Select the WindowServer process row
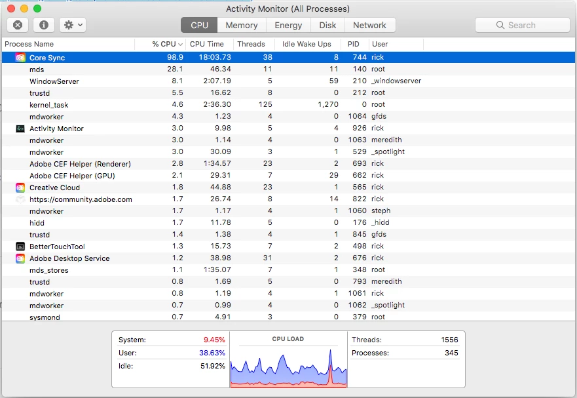Screen dimensions: 577x398 pos(288,81)
